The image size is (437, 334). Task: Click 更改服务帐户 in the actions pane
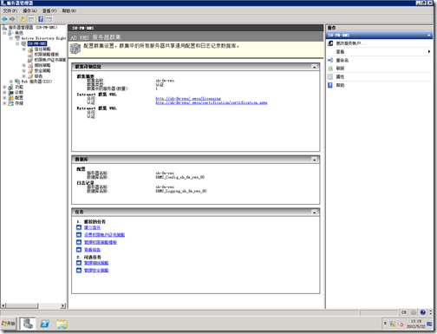[x=351, y=43]
